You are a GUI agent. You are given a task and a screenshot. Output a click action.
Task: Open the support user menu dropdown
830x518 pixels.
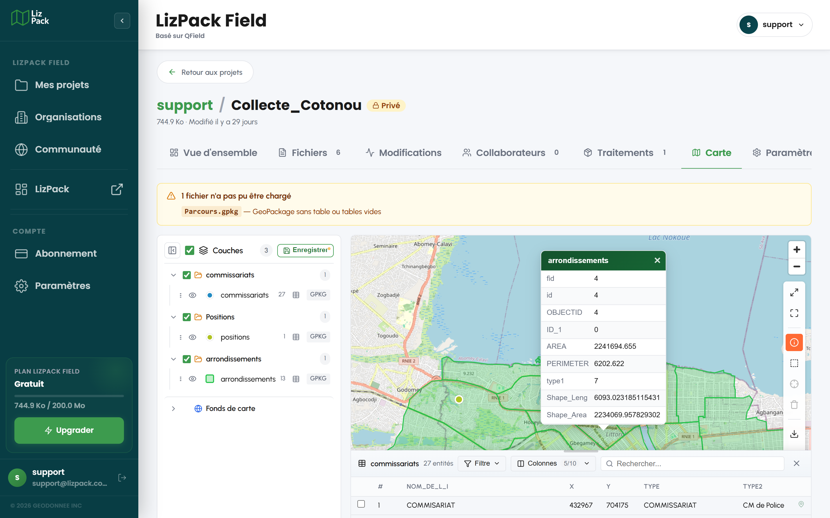tap(774, 25)
